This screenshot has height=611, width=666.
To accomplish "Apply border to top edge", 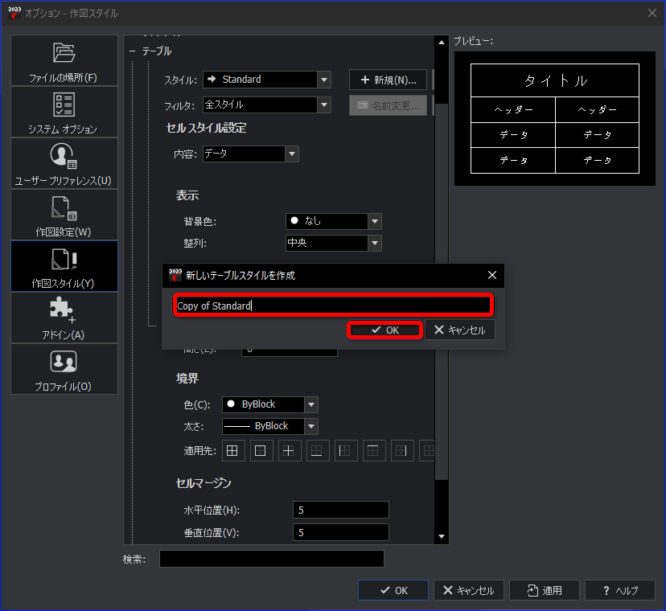I will point(373,450).
